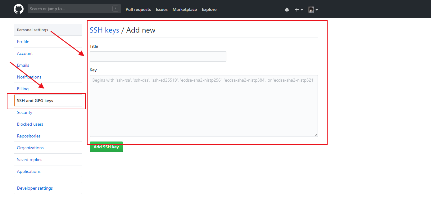Open Security settings
Viewport: 431px width, 216px height.
click(x=48, y=112)
